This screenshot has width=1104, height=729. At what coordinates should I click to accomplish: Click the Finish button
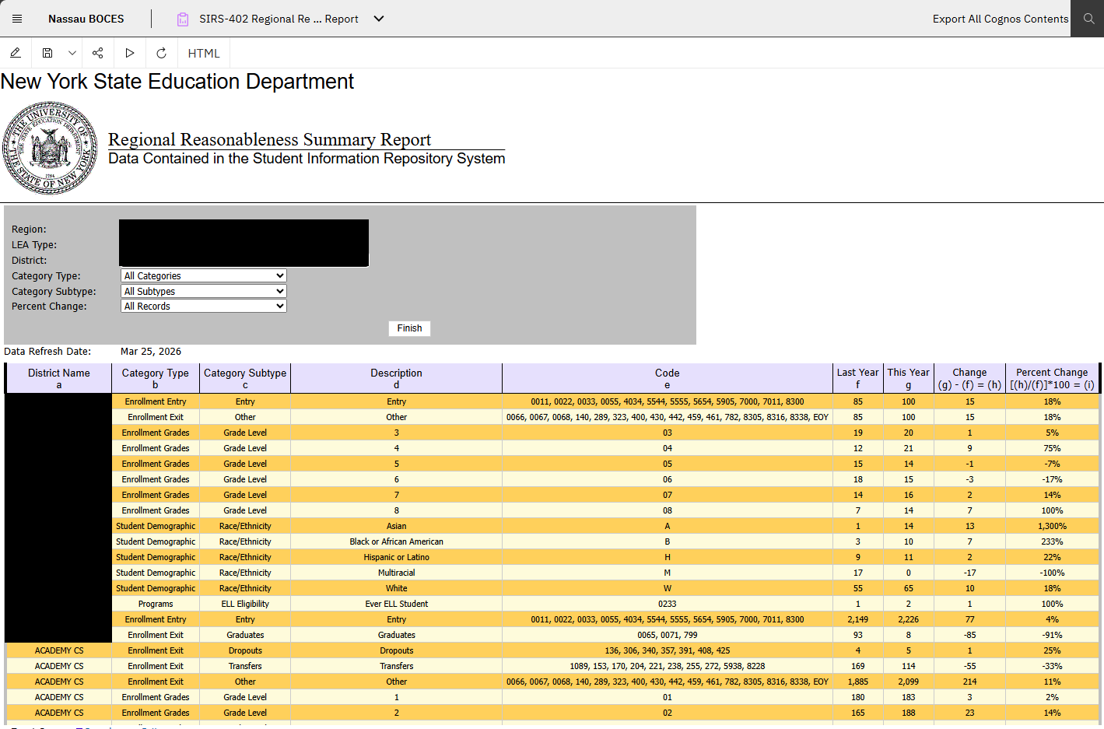[x=409, y=328]
